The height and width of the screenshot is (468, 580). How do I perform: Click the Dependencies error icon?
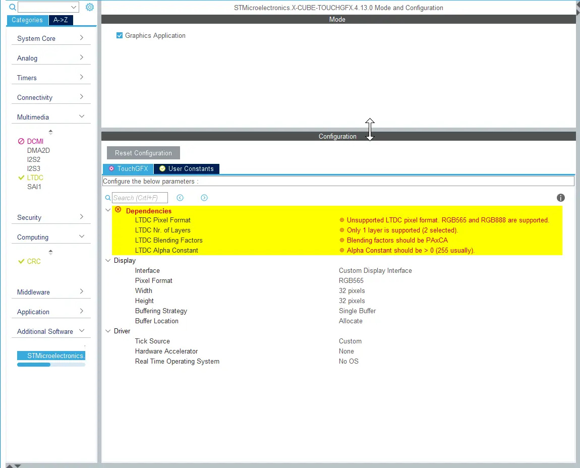[x=118, y=210]
